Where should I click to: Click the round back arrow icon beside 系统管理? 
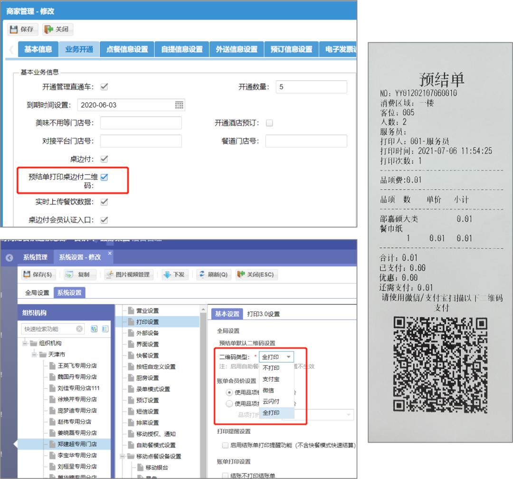click(x=9, y=257)
